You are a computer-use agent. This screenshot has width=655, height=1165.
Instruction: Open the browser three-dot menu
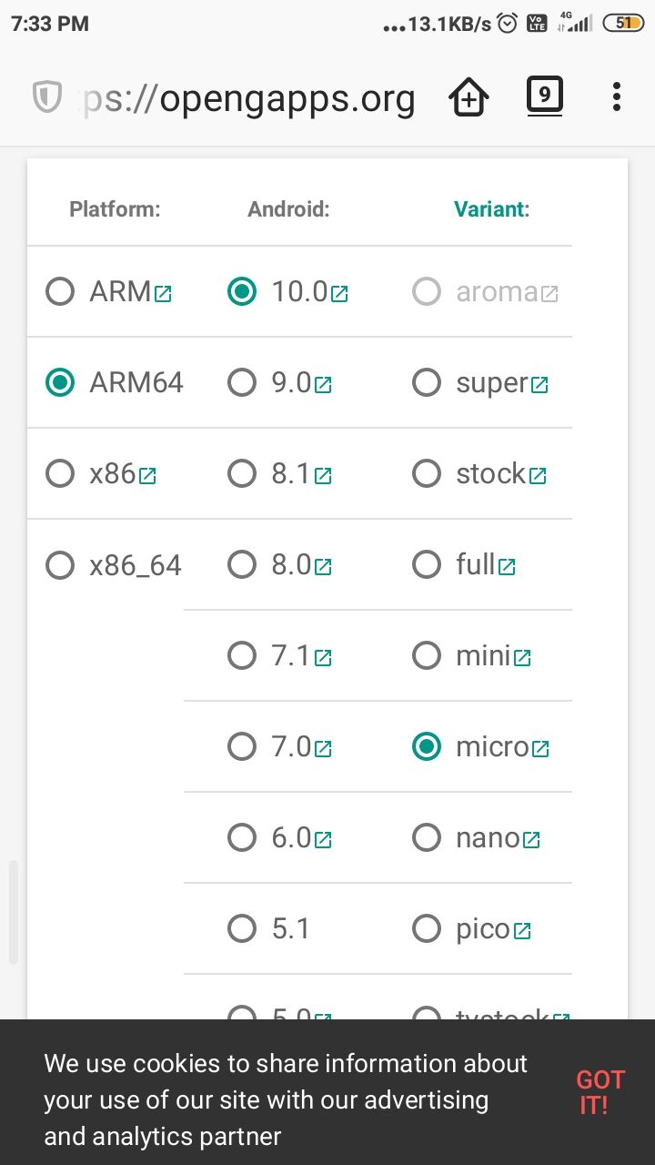point(617,96)
